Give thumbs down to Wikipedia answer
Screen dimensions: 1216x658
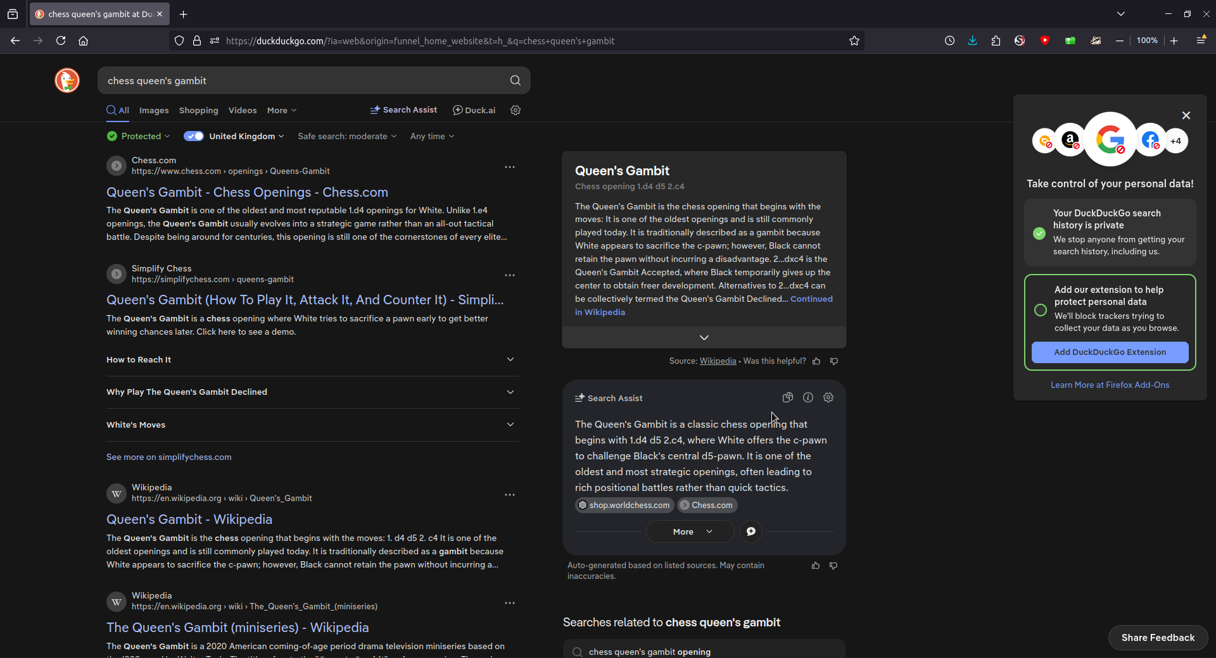click(834, 361)
